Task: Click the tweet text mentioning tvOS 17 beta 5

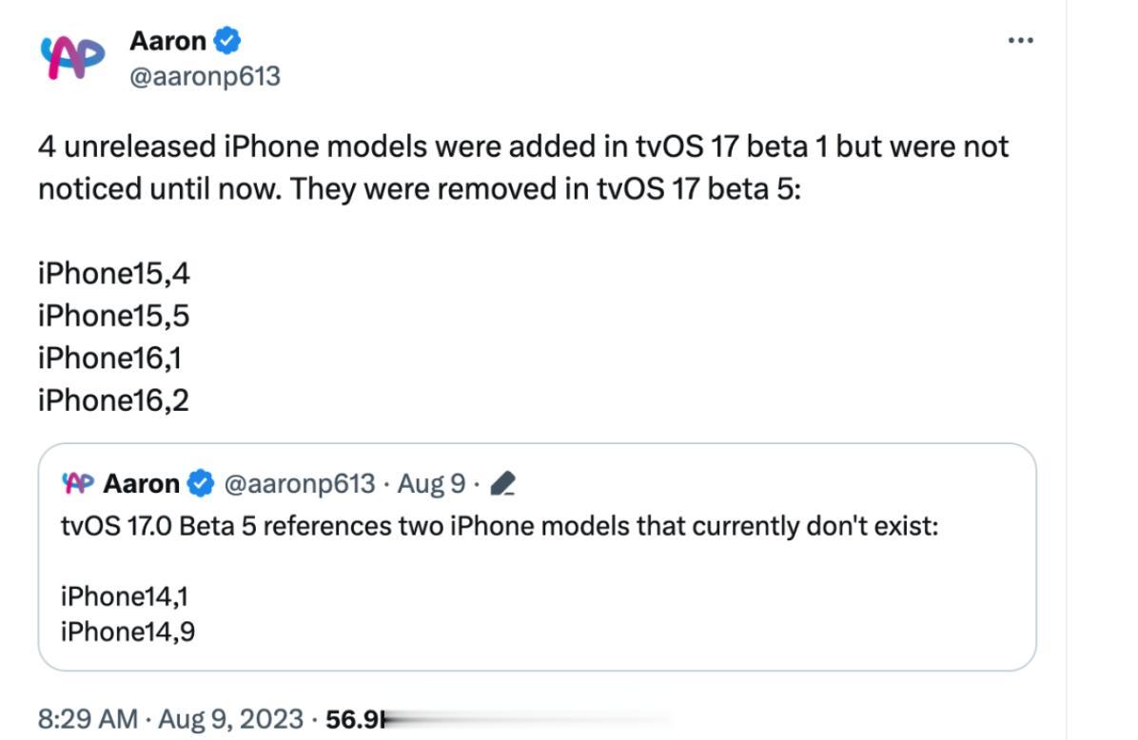Action: coord(523,166)
